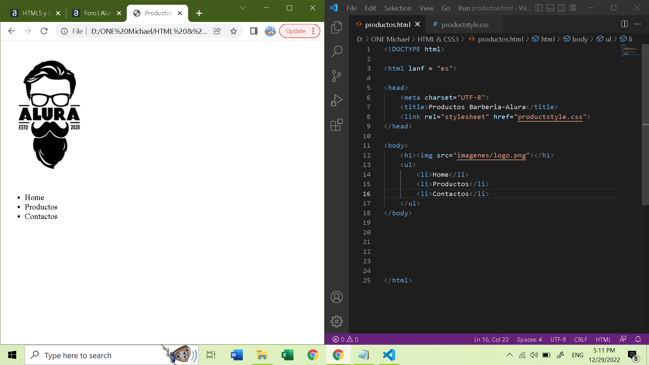This screenshot has width=649, height=365.
Task: Open Excel from the taskbar
Action: point(287,355)
